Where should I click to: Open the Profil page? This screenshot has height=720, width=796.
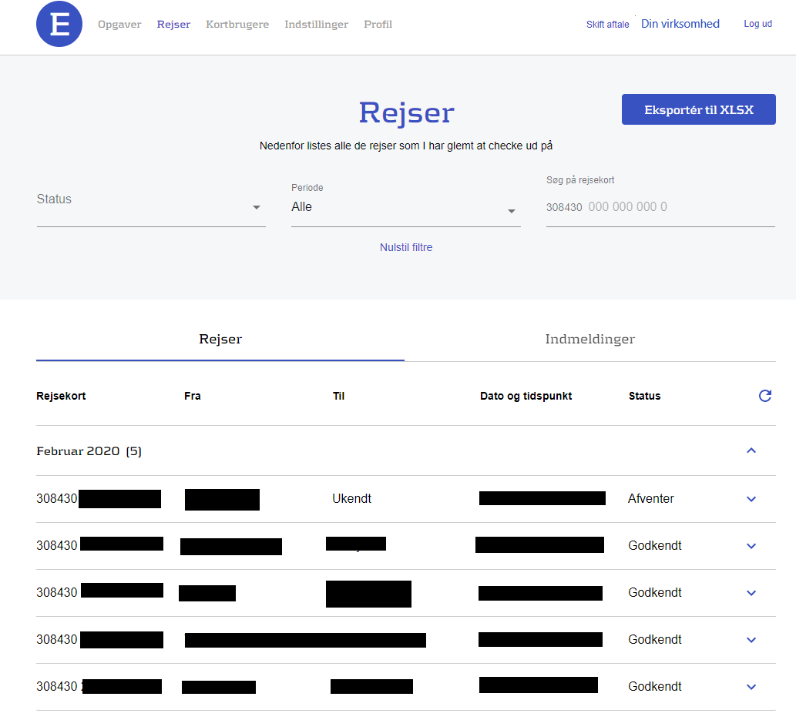coord(378,25)
